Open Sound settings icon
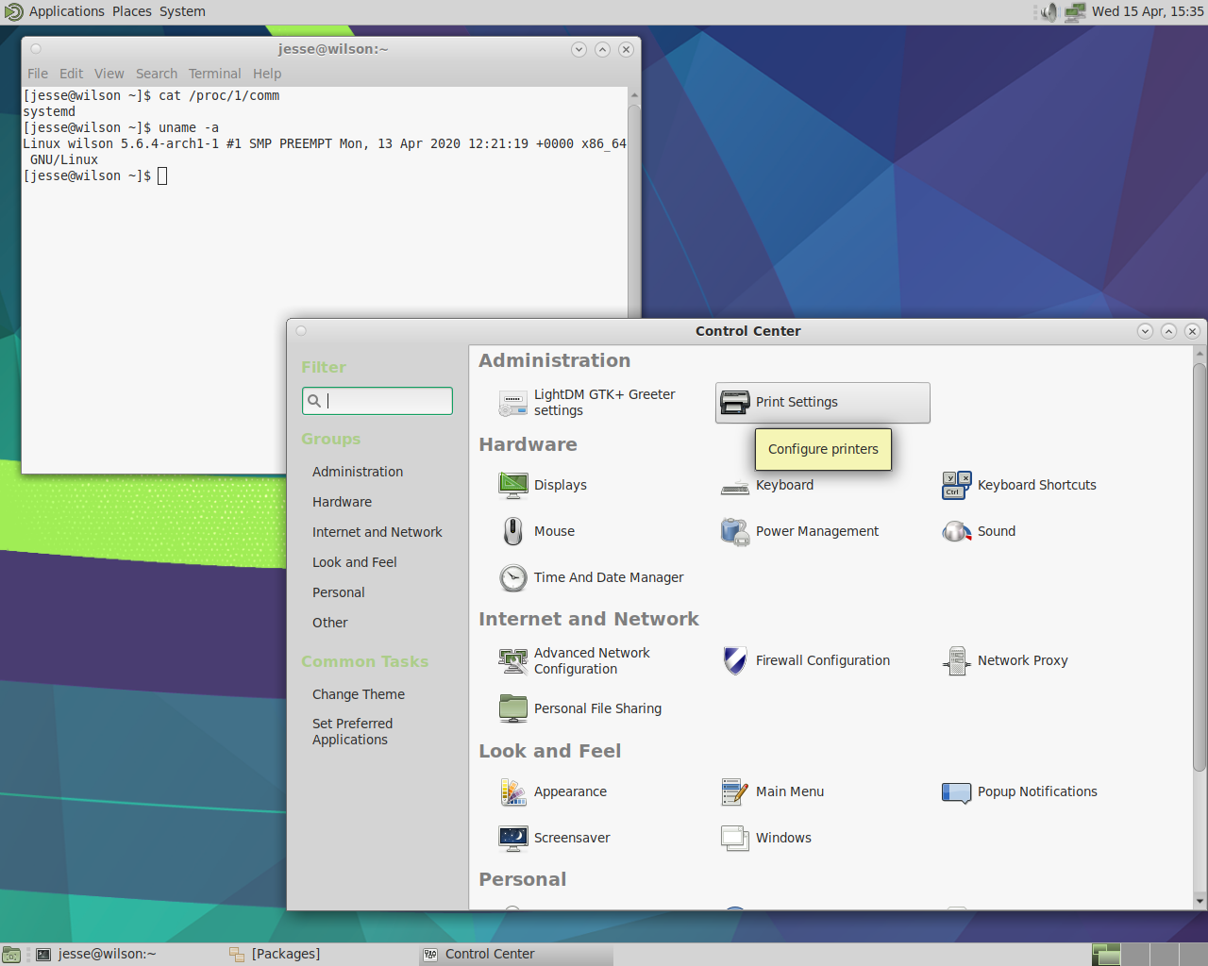The height and width of the screenshot is (966, 1208). [x=956, y=531]
